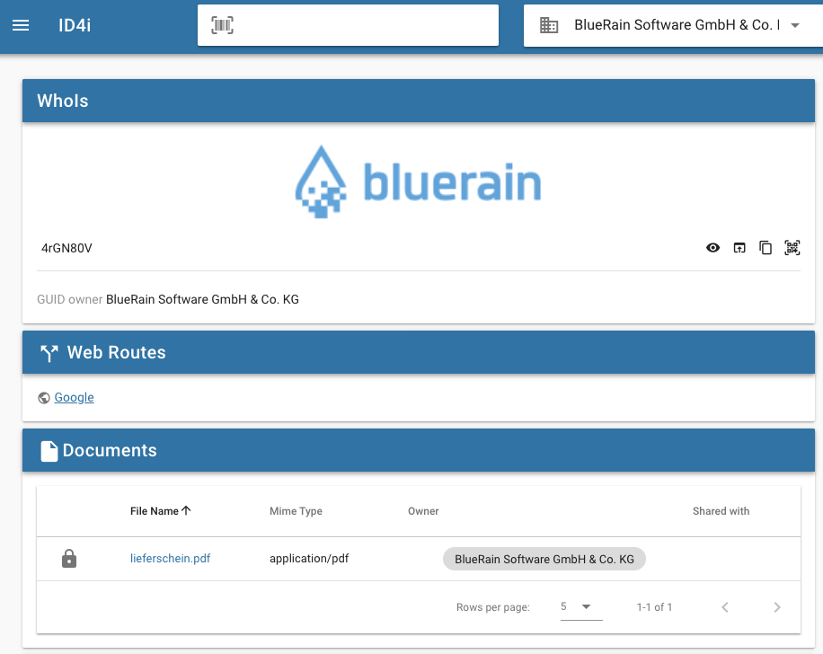Viewport: 823px width, 654px height.
Task: Click the Mime Type column header
Action: [x=296, y=511]
